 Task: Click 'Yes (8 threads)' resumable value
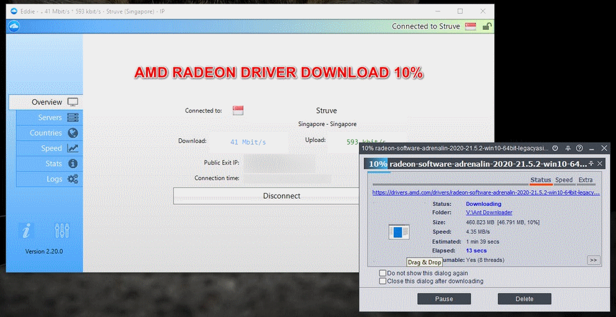[x=485, y=260]
